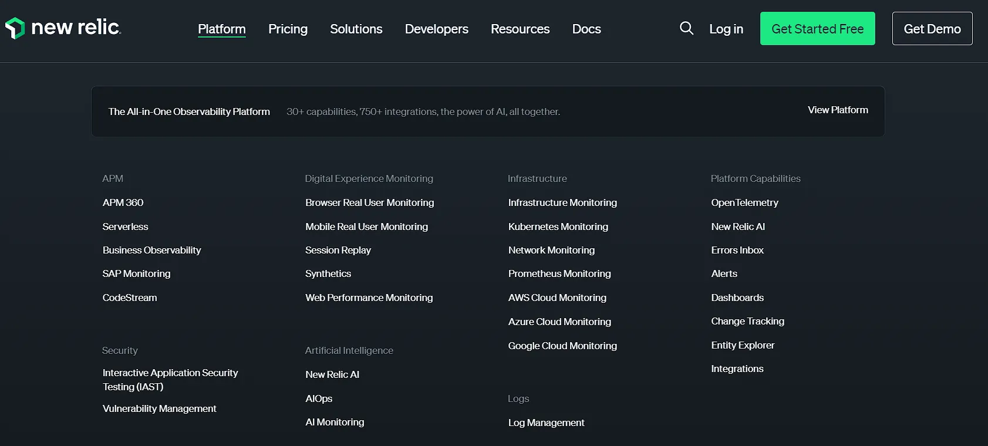Open the Platform menu
This screenshot has height=446, width=988.
click(x=222, y=29)
